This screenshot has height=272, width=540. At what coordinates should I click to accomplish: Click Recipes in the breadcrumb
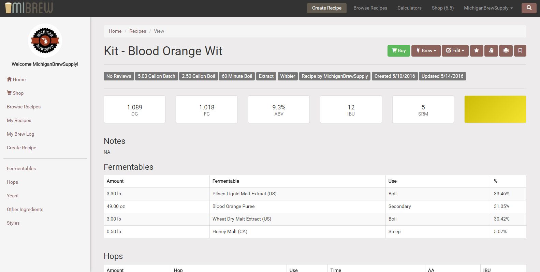coord(137,31)
